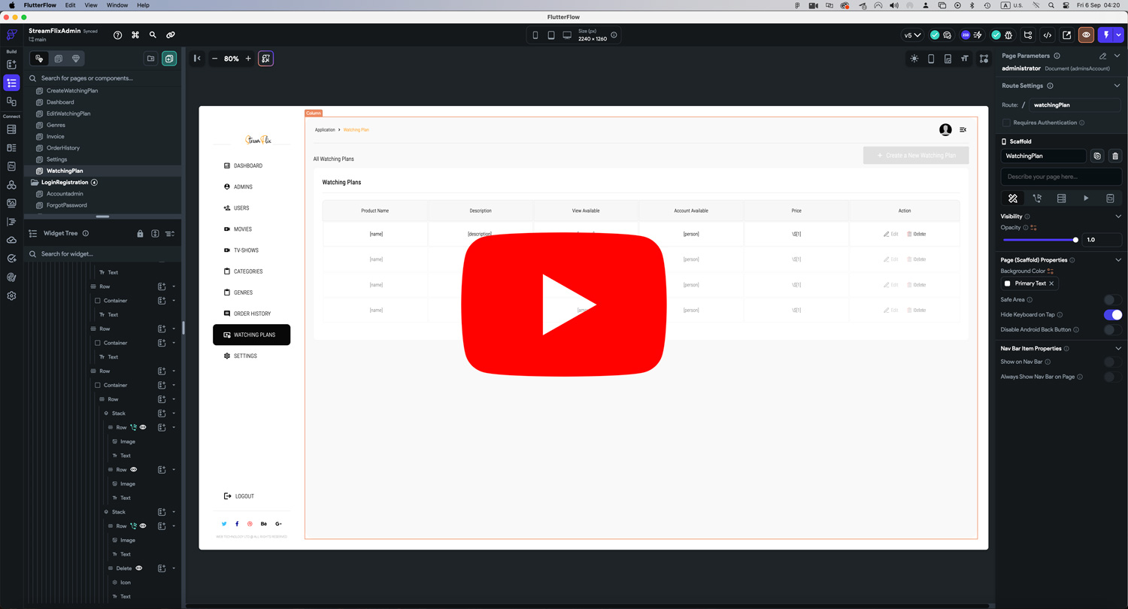
Task: Click the Test Mode lightning button
Action: click(1105, 35)
